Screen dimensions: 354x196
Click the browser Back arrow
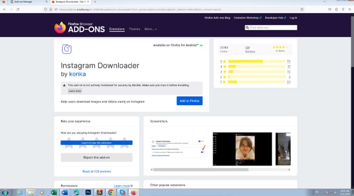tap(4, 9)
